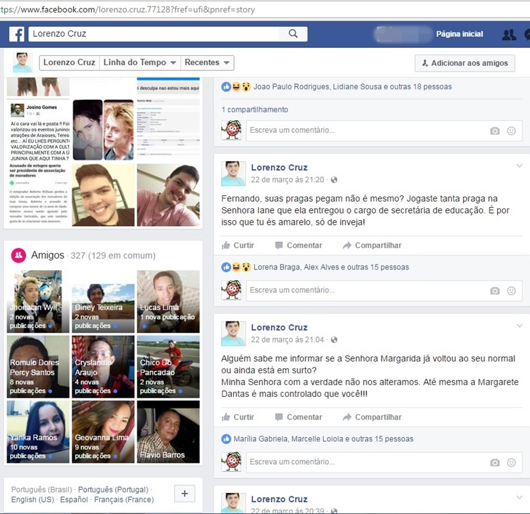Open friend requests icon in top bar

[x=508, y=35]
